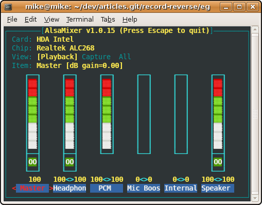Image resolution: width=262 pixels, height=205 pixels.
Task: Select the Internal channel label
Action: coord(181,188)
